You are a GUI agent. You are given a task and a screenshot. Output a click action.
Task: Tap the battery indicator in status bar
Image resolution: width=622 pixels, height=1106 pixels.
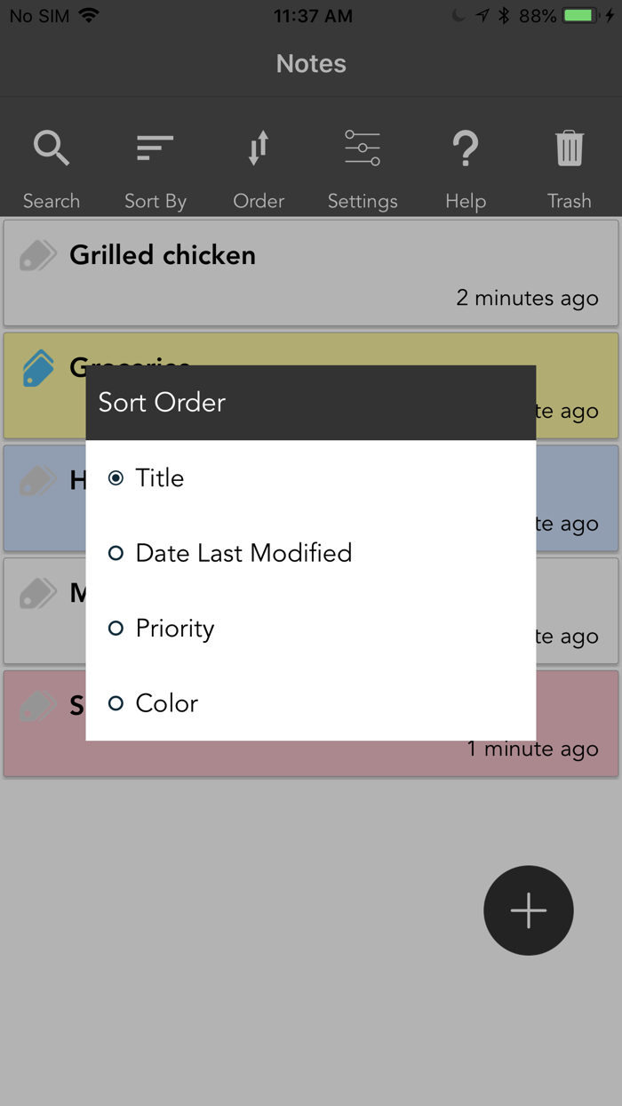point(580,16)
